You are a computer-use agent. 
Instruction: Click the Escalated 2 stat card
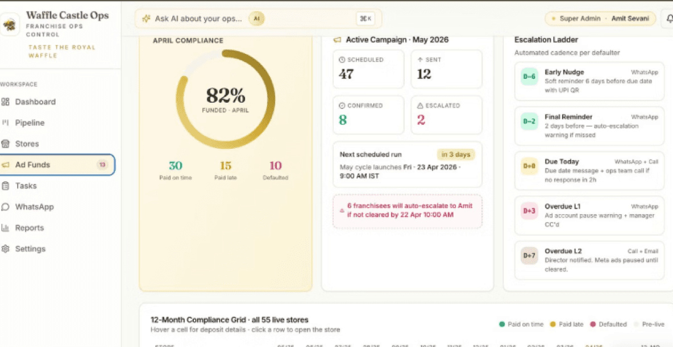tap(446, 115)
